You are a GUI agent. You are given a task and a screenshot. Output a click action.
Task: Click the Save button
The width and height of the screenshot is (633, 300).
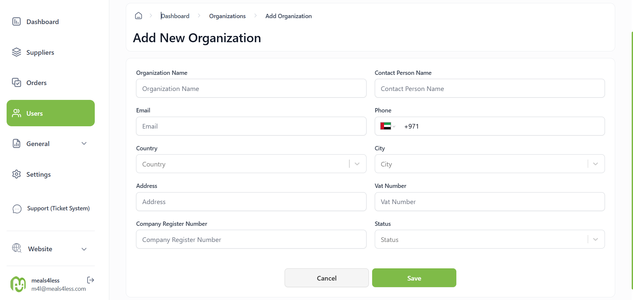click(x=414, y=278)
